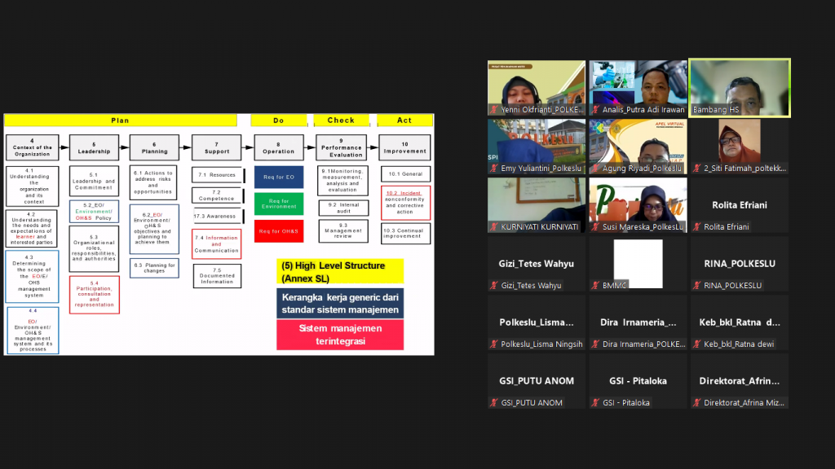Click the '8 Operation' box in the slide
Viewport: 835px width, 469px height.
point(279,147)
